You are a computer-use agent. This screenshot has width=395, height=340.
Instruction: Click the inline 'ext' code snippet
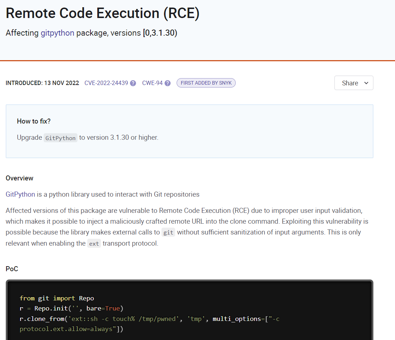pos(94,243)
